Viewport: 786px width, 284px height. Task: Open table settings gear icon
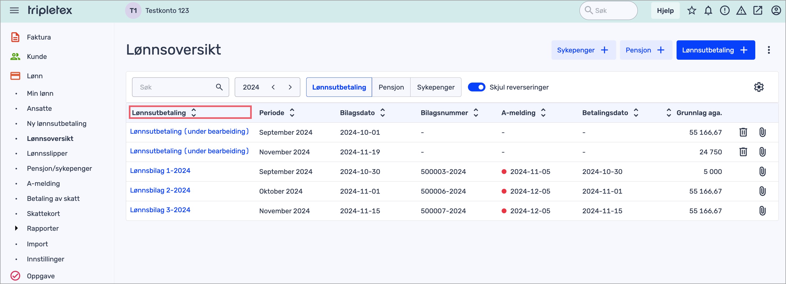tap(759, 87)
